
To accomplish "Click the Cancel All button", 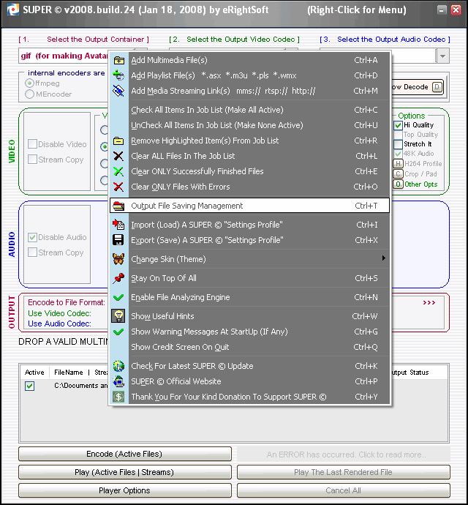I will pos(344,490).
